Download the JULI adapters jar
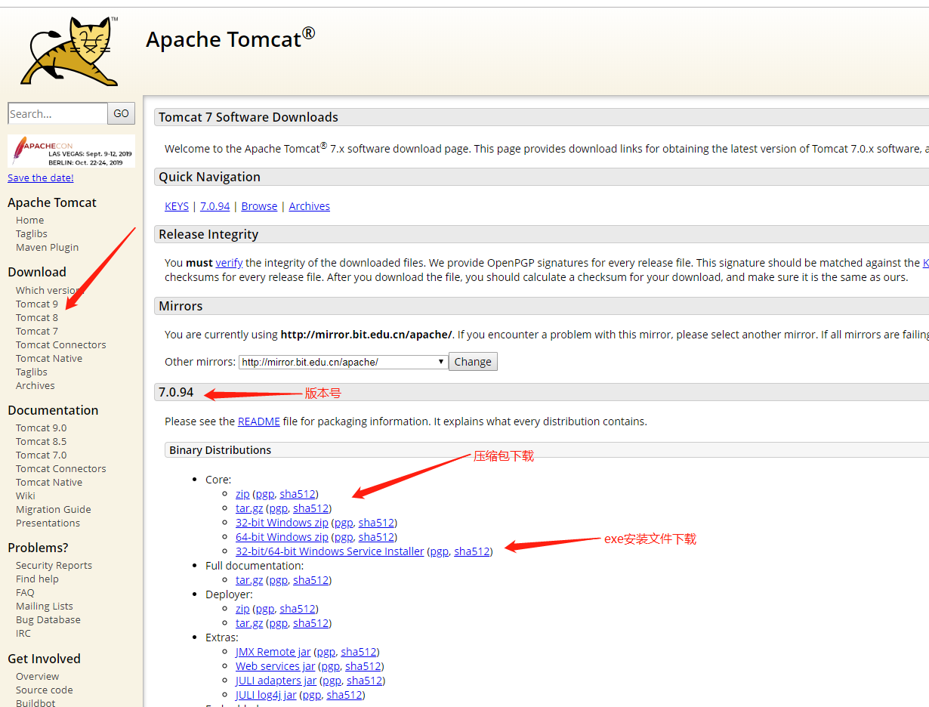This screenshot has width=929, height=707. [x=276, y=681]
